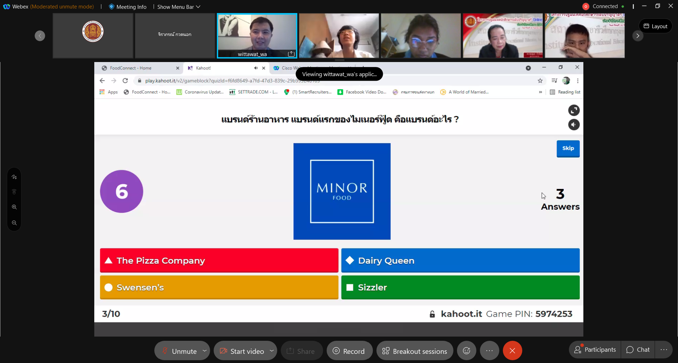This screenshot has height=363, width=678.
Task: Expand video options next to Start video
Action: point(272,351)
